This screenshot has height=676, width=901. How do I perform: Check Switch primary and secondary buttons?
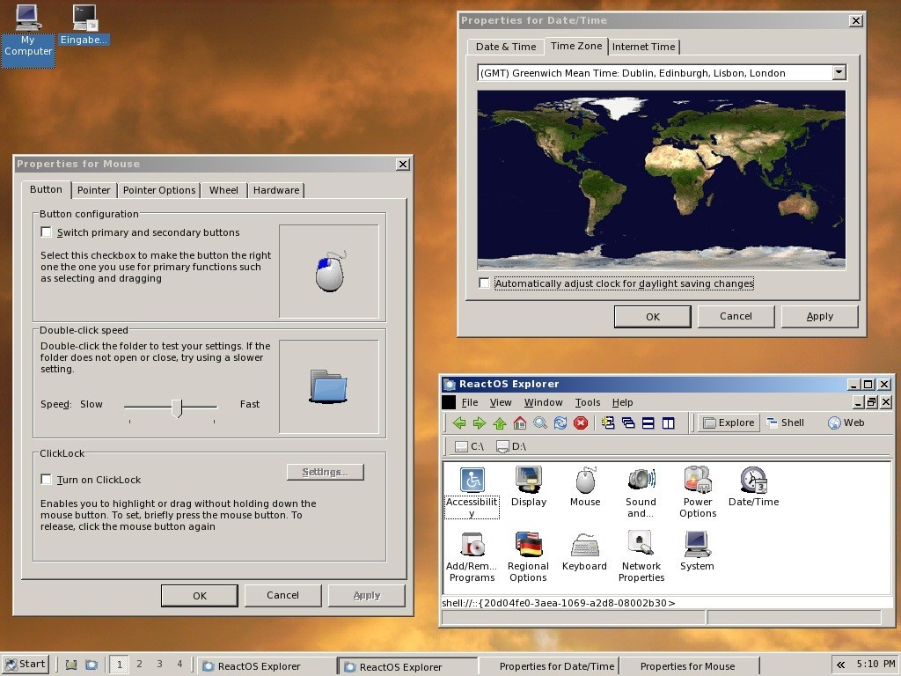tap(46, 231)
